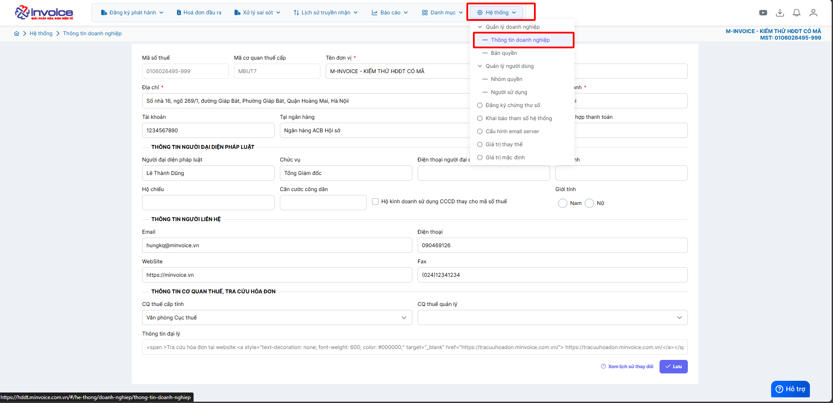Open CQ thuế quản lý combo box

pos(552,318)
